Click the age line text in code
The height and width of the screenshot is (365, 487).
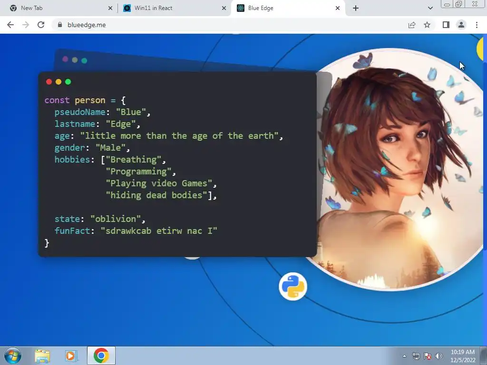tap(169, 135)
